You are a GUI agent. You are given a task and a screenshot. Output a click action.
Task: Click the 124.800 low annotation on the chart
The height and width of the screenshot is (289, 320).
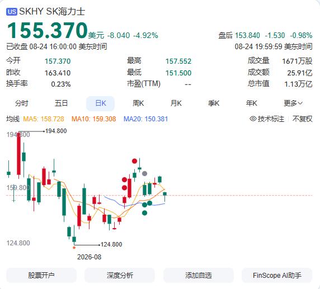(111, 244)
